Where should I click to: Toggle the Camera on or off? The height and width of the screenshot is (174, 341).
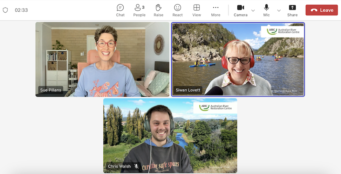[240, 10]
